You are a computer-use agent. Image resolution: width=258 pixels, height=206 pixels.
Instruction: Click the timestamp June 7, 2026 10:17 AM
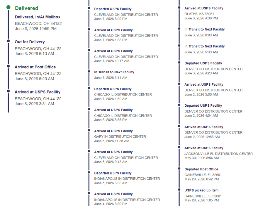tap(112, 61)
